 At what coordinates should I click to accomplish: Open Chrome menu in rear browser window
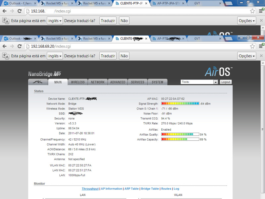[261, 11]
